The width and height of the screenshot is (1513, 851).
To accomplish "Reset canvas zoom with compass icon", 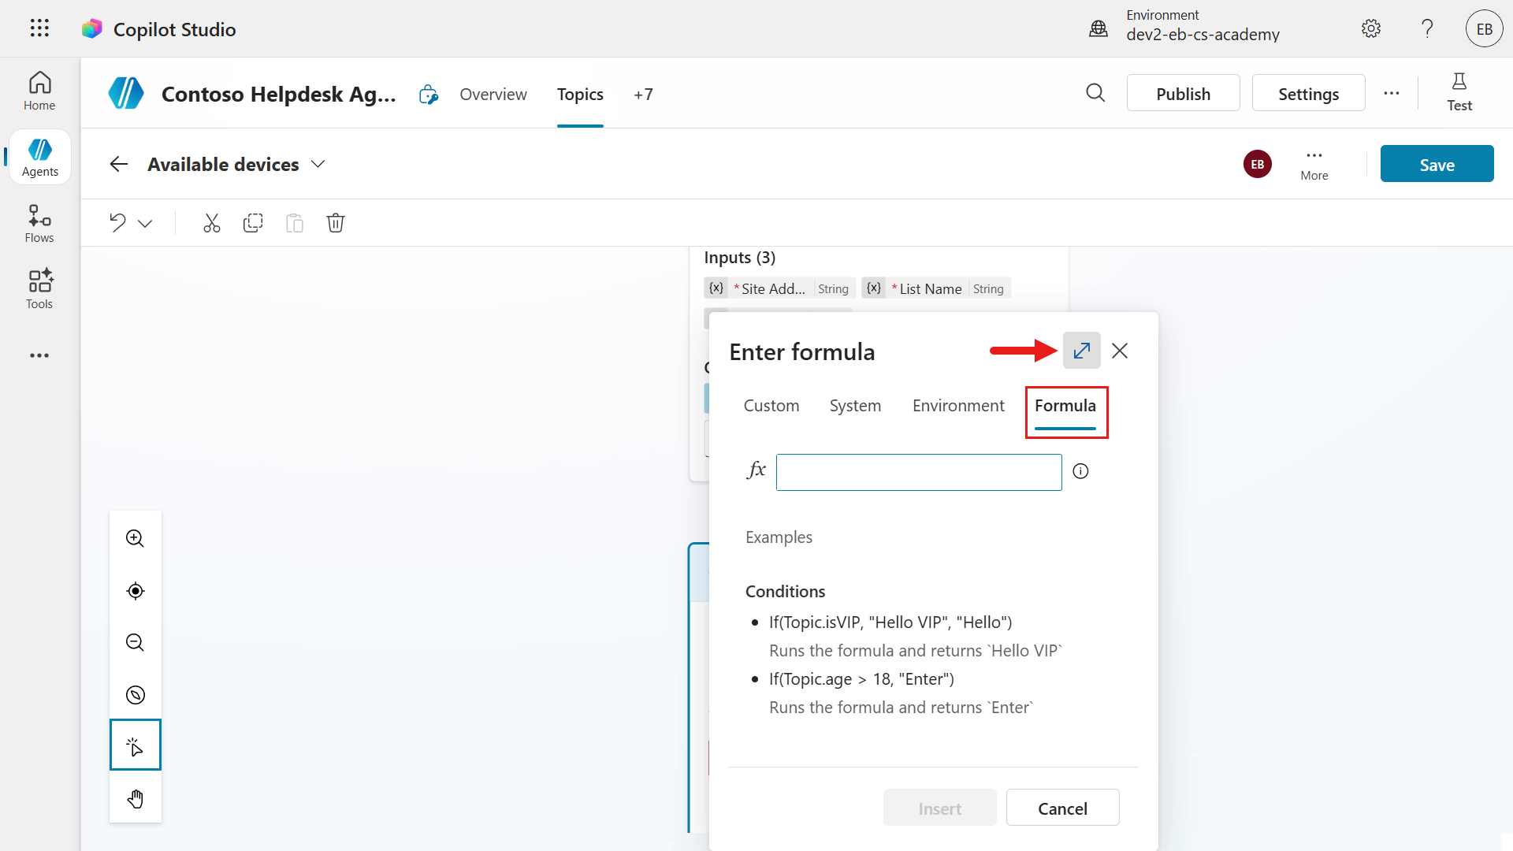I will [136, 695].
